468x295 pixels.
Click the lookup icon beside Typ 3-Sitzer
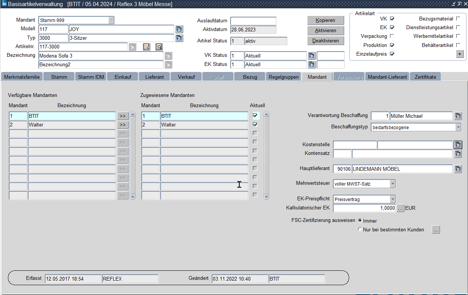(x=179, y=38)
